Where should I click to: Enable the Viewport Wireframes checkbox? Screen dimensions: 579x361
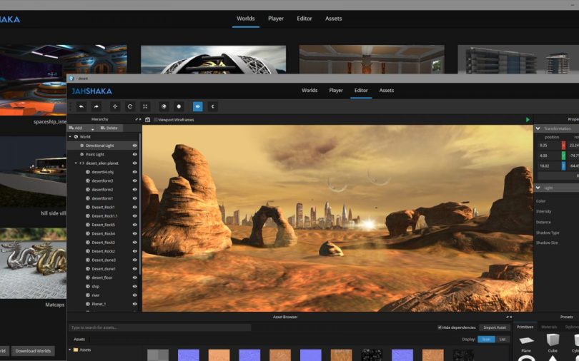[156, 120]
